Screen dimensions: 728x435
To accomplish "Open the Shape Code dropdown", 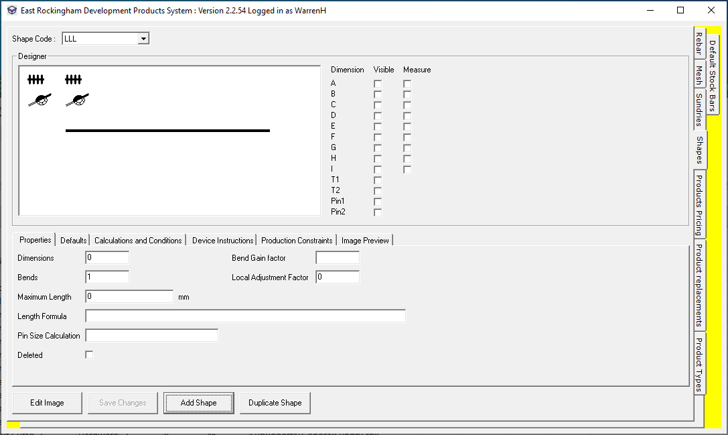I will tap(143, 39).
